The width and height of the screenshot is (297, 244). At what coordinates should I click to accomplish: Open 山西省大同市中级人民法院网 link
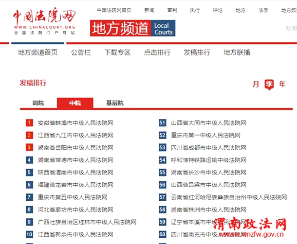(x=209, y=123)
